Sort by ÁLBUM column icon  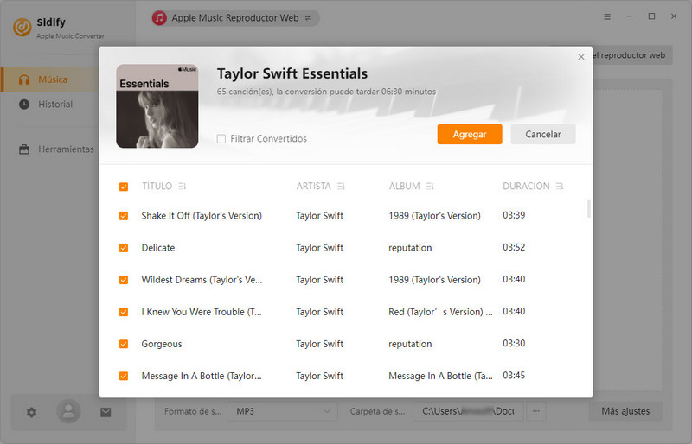430,187
